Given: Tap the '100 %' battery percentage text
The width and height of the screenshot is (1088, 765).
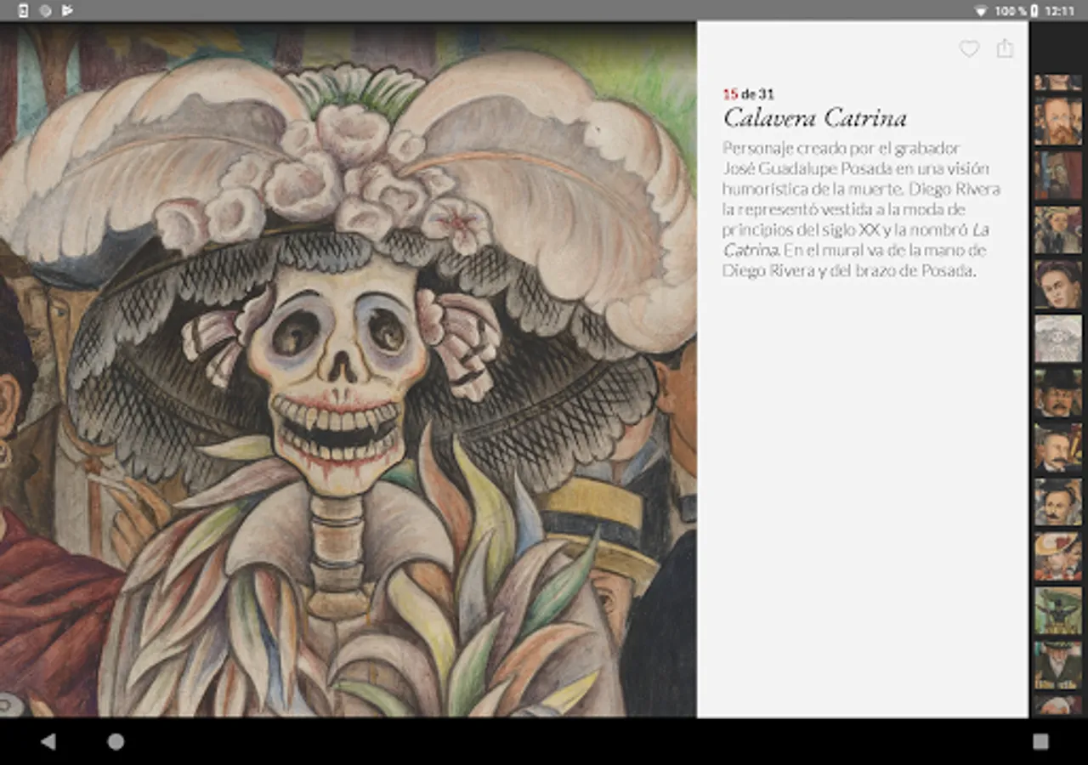Looking at the screenshot, I should pyautogui.click(x=1011, y=11).
